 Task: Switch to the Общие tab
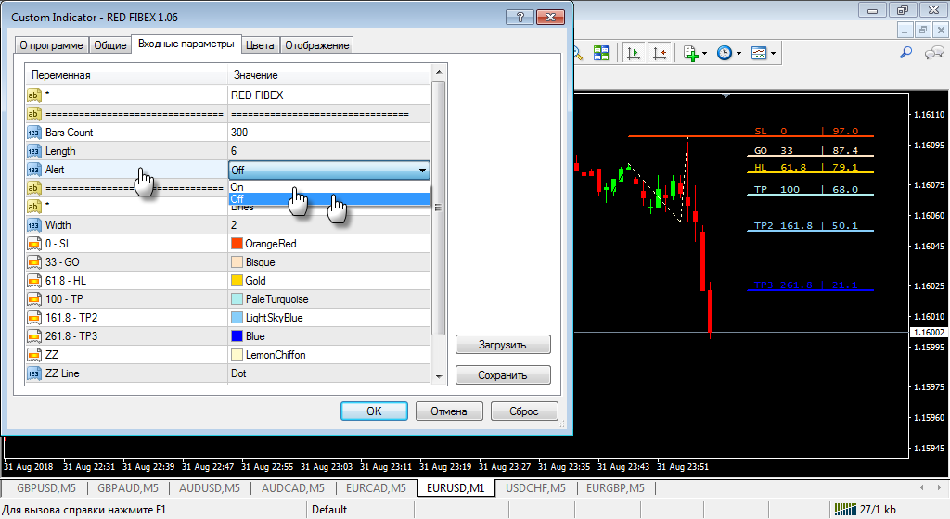coord(109,45)
